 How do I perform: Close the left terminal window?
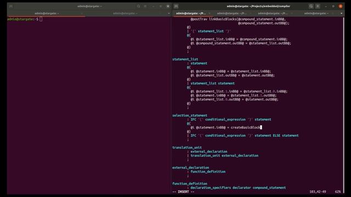point(168,6)
